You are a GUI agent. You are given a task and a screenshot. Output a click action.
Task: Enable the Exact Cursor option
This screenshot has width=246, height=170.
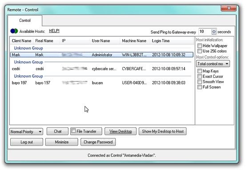coord(200,76)
